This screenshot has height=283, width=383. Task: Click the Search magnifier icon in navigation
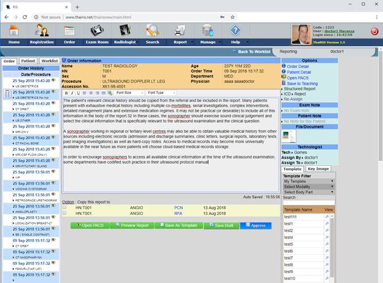[152, 31]
